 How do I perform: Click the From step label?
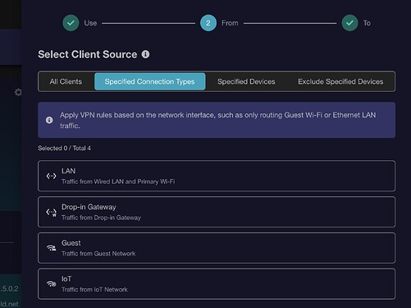click(230, 23)
